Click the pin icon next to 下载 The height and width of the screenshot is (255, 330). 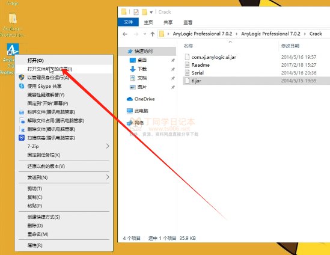tap(173, 69)
